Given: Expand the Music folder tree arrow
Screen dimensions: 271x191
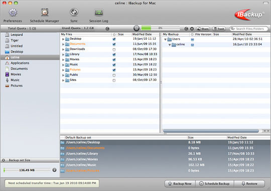Looking at the screenshot, I should tap(63, 65).
